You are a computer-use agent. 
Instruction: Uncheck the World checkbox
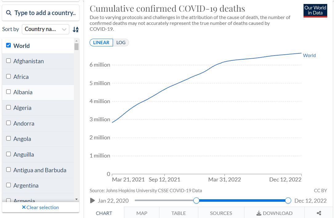[9, 45]
